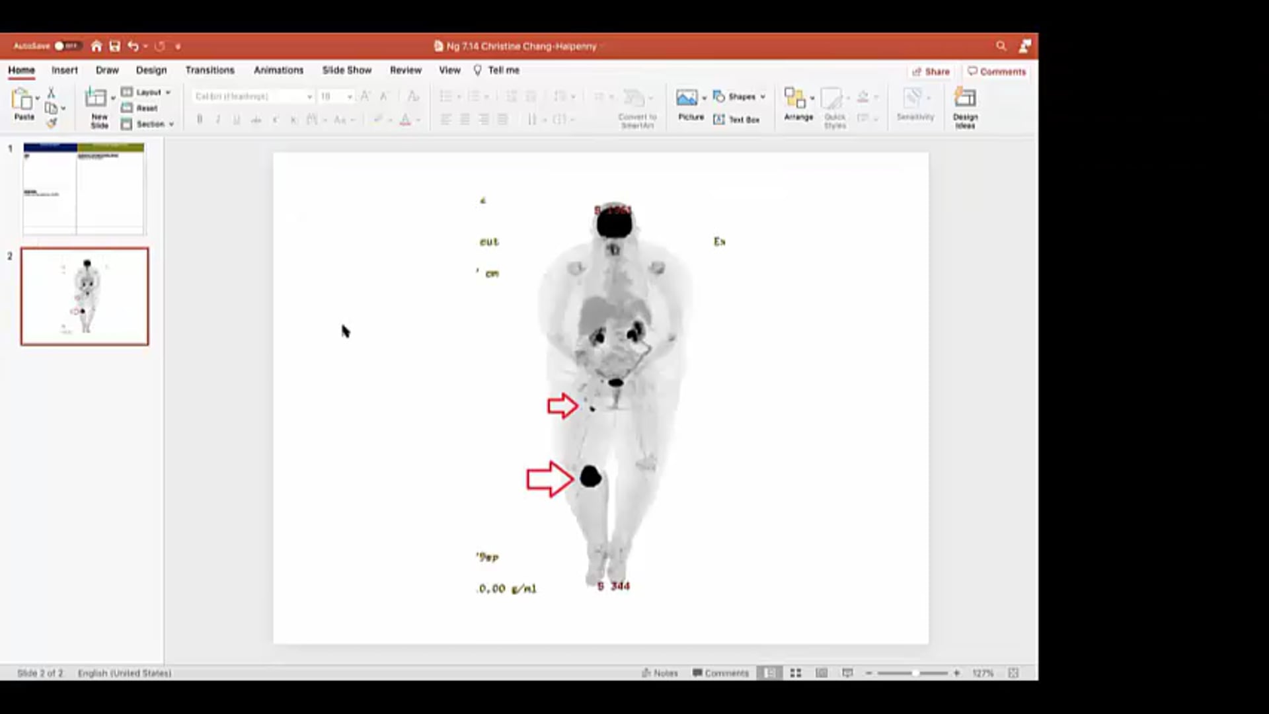Switch to the Transitions tab
Screen dimensions: 1269x714
(210, 70)
